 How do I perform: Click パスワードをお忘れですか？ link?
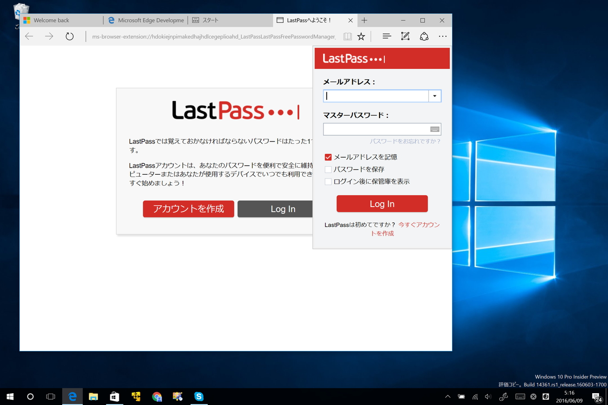click(x=405, y=141)
